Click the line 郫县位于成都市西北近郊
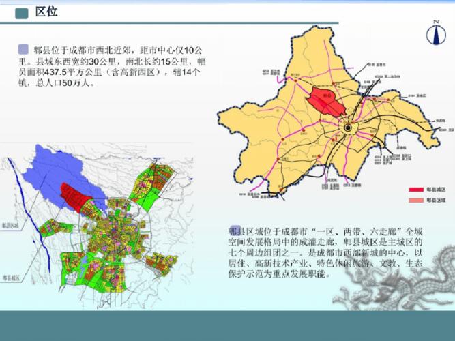This screenshot has width=455, height=341. 118,50
